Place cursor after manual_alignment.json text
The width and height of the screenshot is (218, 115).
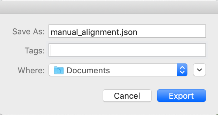click(138, 32)
